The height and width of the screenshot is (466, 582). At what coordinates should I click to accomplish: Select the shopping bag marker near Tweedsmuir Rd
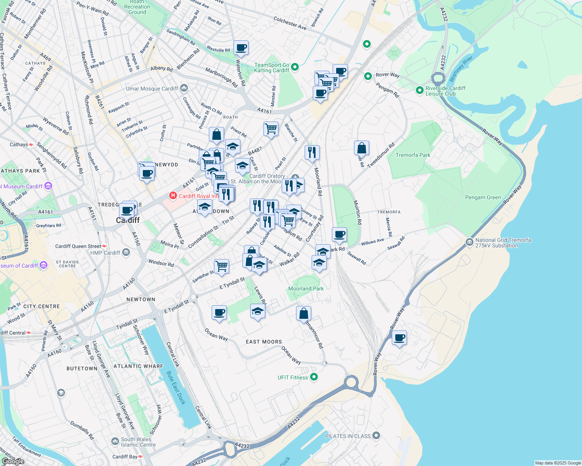pos(361,149)
